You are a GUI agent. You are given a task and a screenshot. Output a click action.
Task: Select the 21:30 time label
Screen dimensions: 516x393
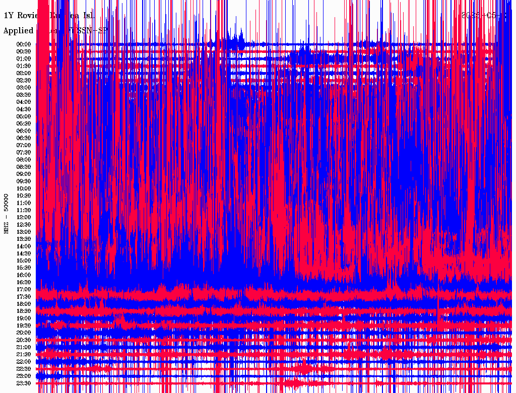coord(24,355)
